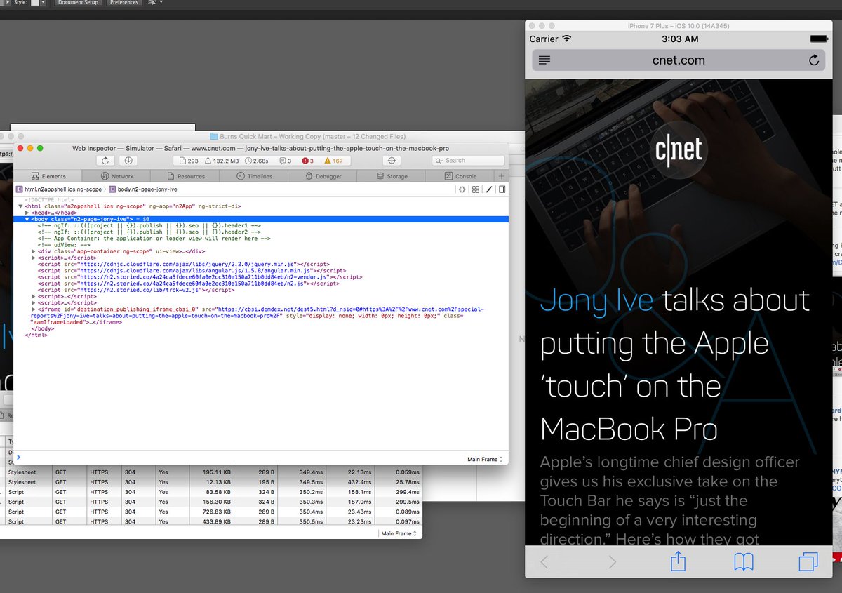Toggle print styles pen button
Screen dimensions: 842x593
489,189
